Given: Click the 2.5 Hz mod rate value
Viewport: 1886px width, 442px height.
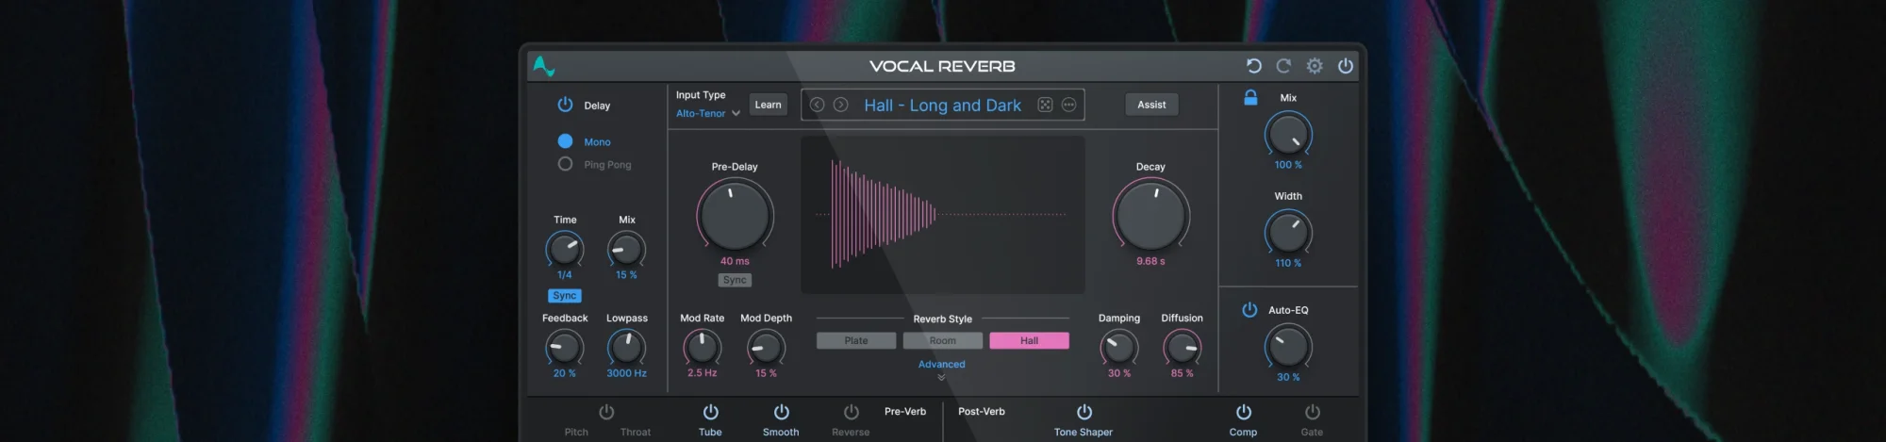Looking at the screenshot, I should [703, 373].
